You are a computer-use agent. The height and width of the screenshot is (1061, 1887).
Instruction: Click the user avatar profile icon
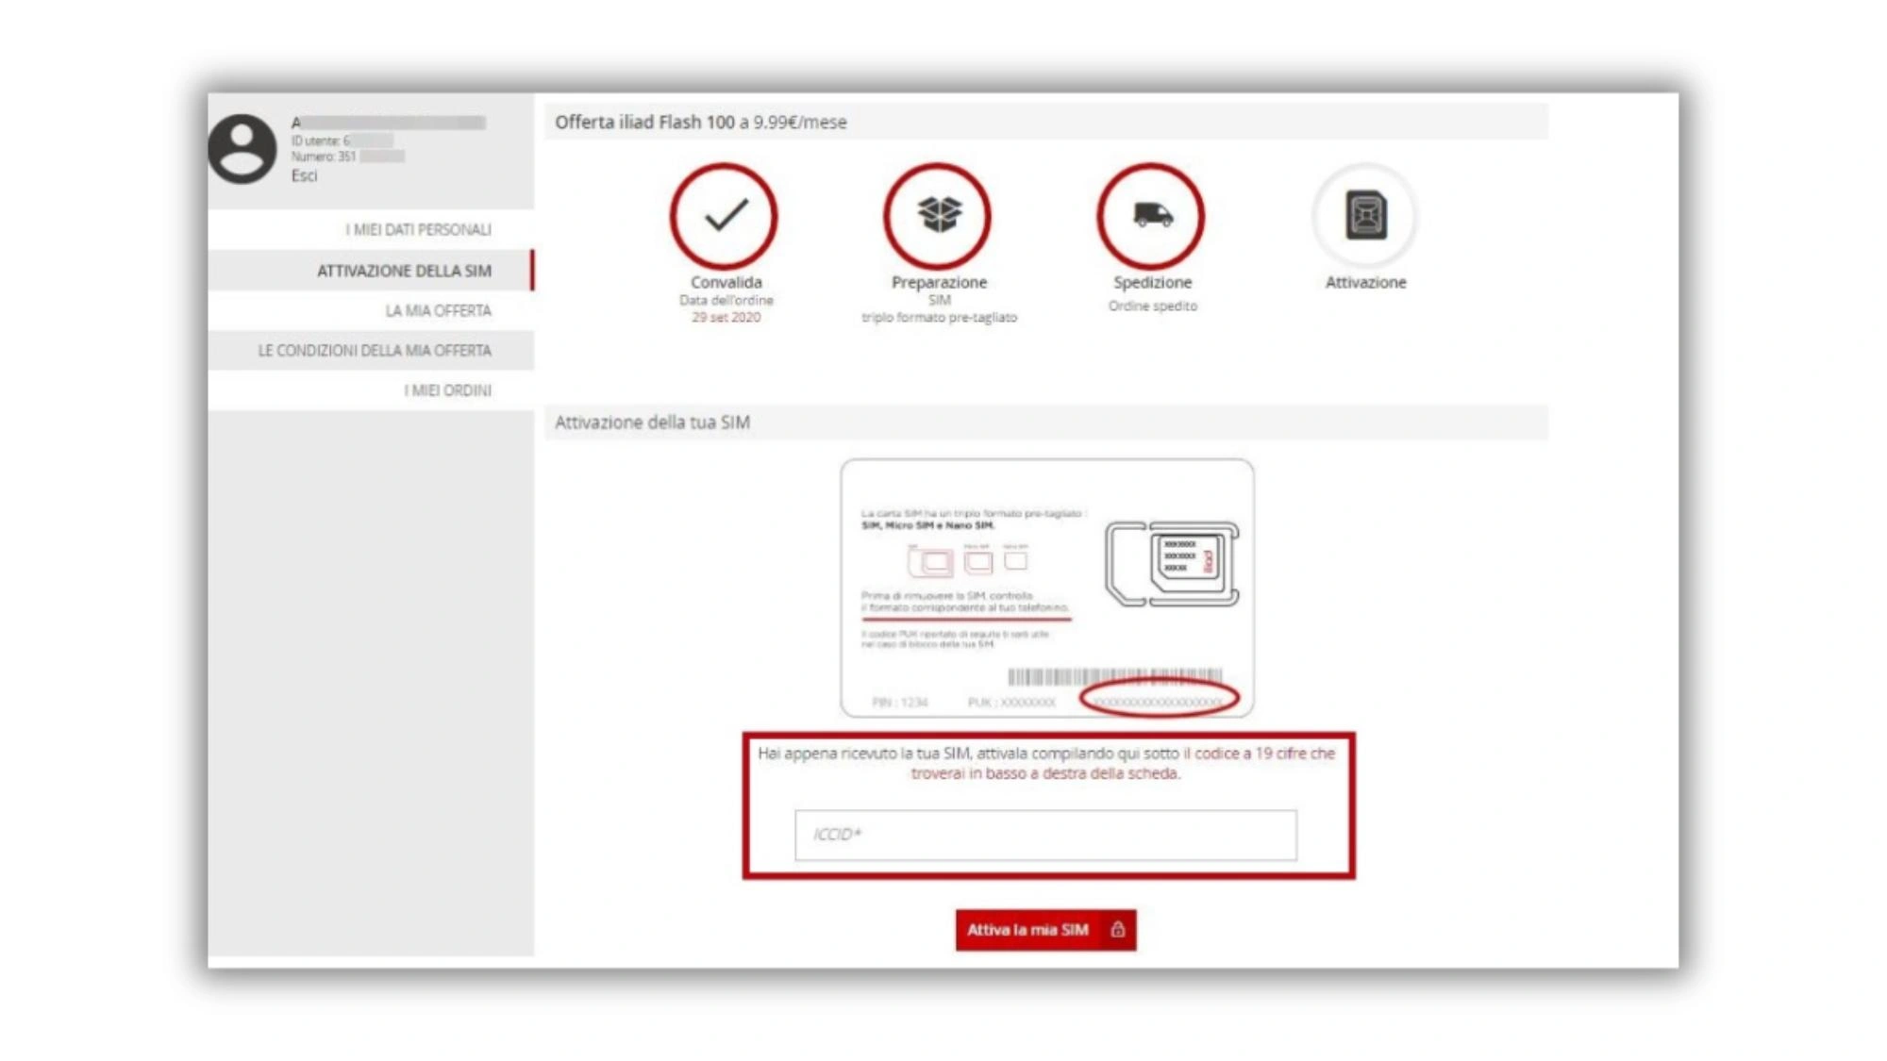[242, 149]
